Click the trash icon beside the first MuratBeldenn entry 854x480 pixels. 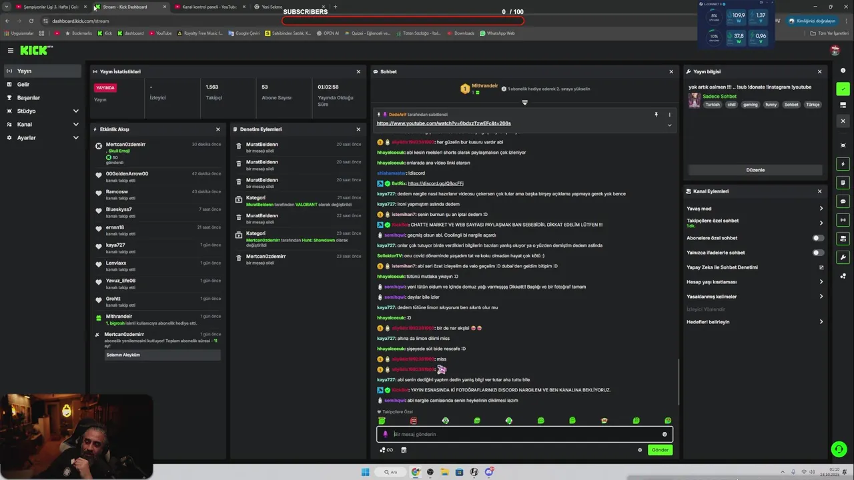pos(239,147)
